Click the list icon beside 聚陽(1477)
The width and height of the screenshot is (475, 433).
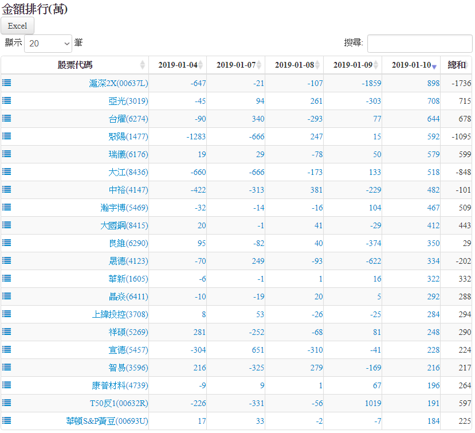7,136
